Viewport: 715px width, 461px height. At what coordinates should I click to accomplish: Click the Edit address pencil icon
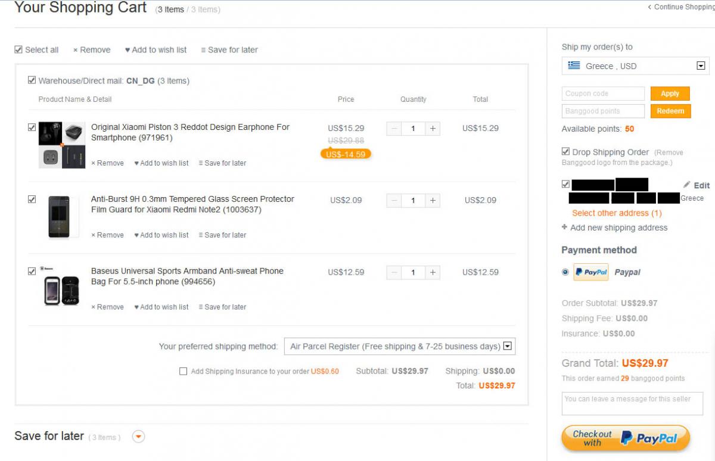coord(687,185)
